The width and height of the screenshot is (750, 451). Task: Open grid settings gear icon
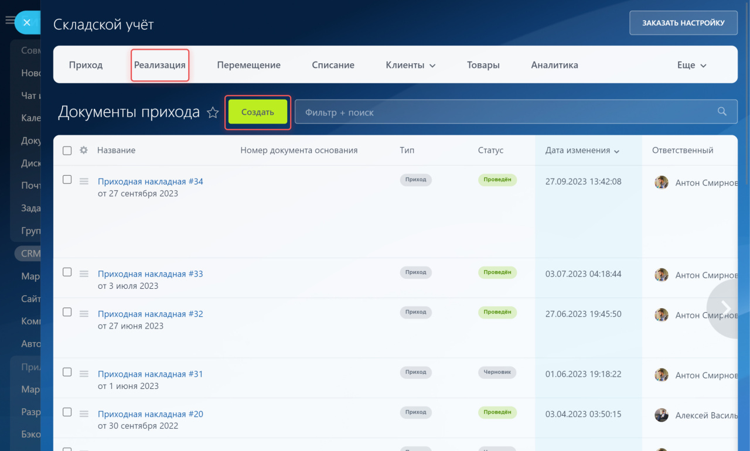point(84,151)
